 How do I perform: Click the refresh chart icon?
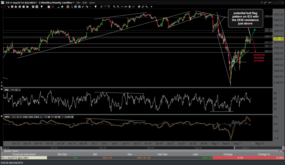coord(143,7)
